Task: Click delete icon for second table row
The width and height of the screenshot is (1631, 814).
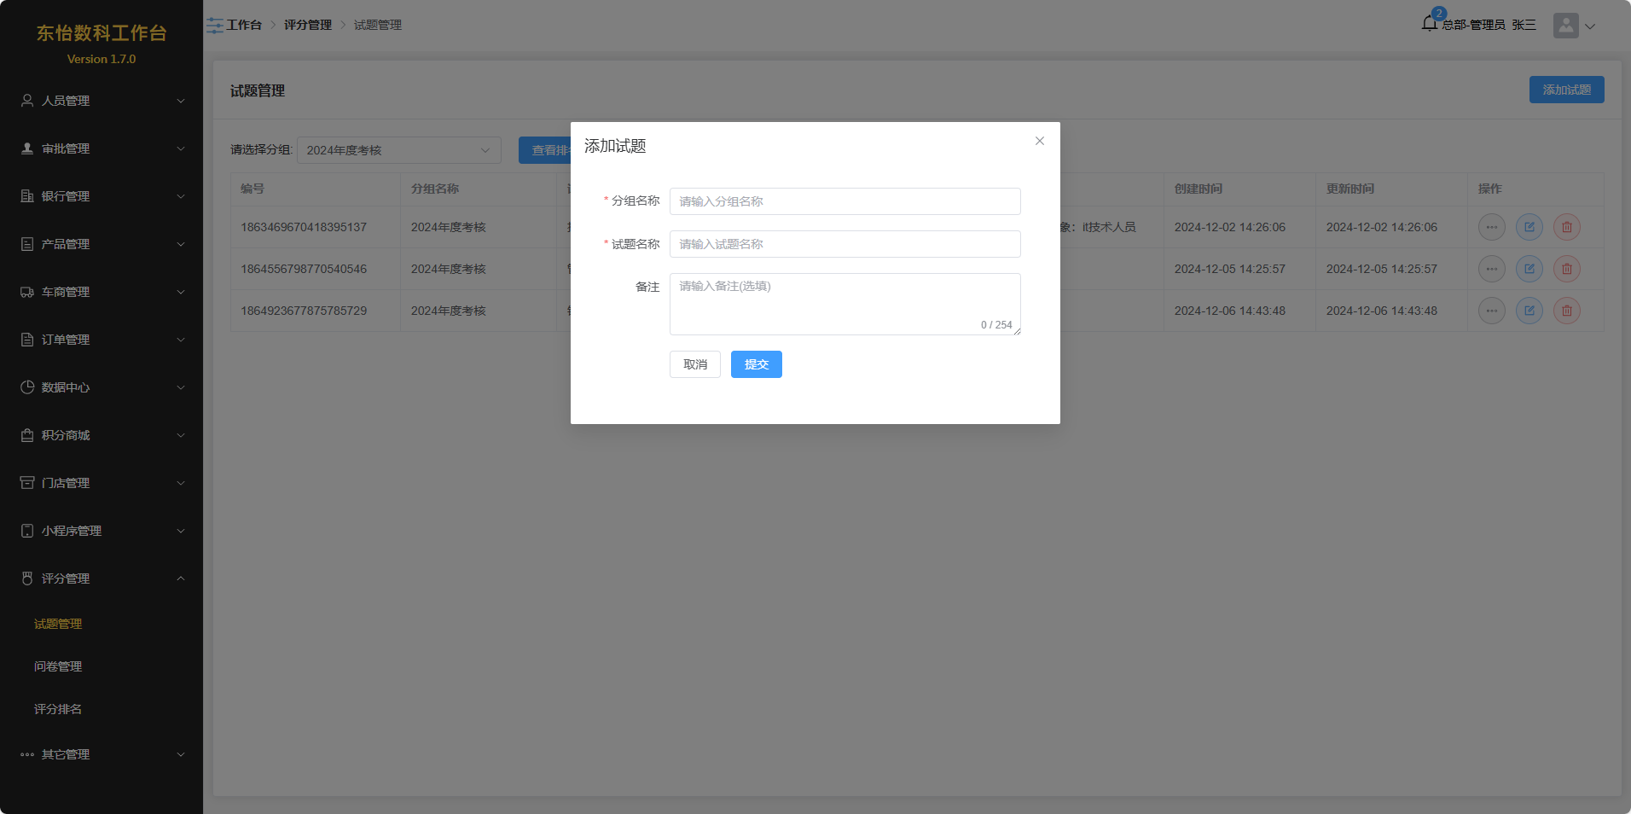Action: tap(1566, 269)
